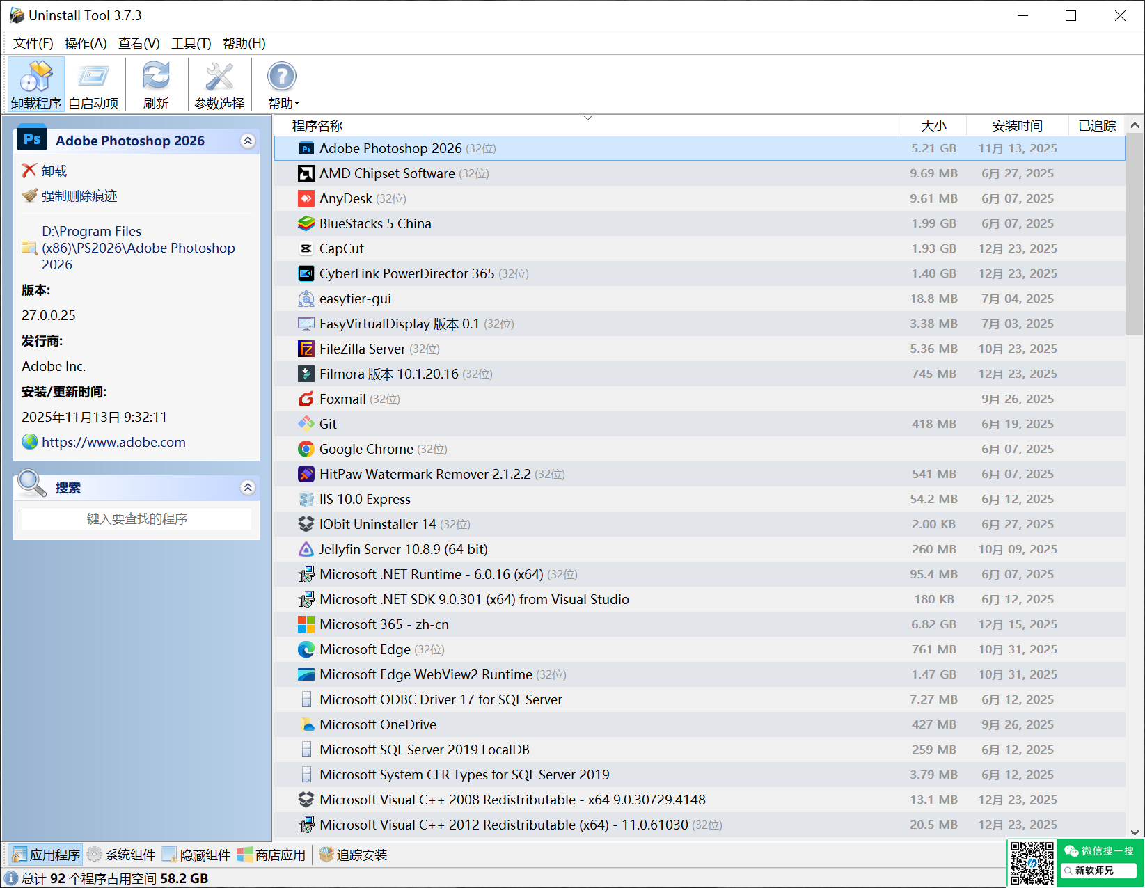Click the program search input field
Viewport: 1145px width, 888px height.
136,518
